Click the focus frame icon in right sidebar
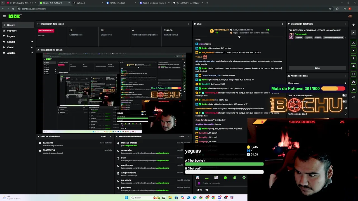This screenshot has height=201, width=358. point(354,43)
